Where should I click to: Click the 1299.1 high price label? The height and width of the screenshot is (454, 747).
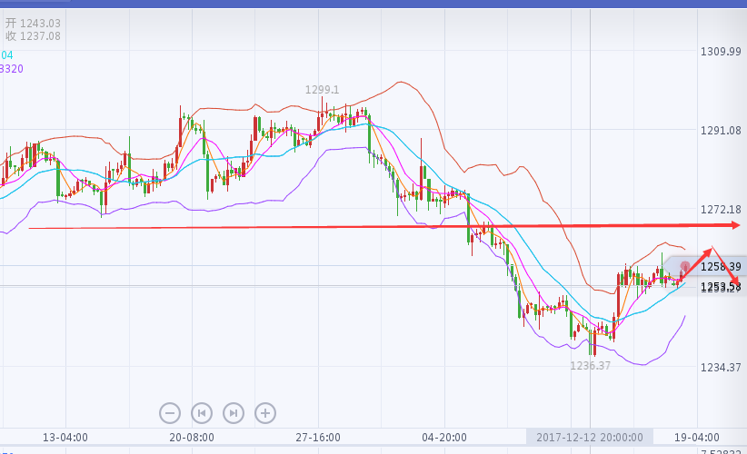click(322, 90)
